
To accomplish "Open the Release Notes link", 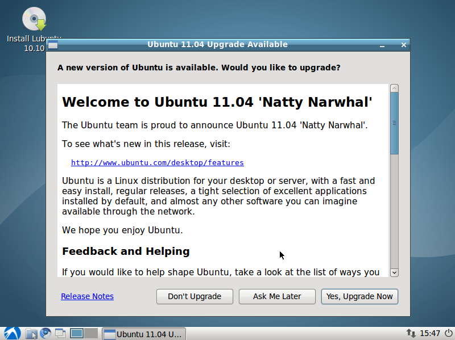I will tap(88, 296).
